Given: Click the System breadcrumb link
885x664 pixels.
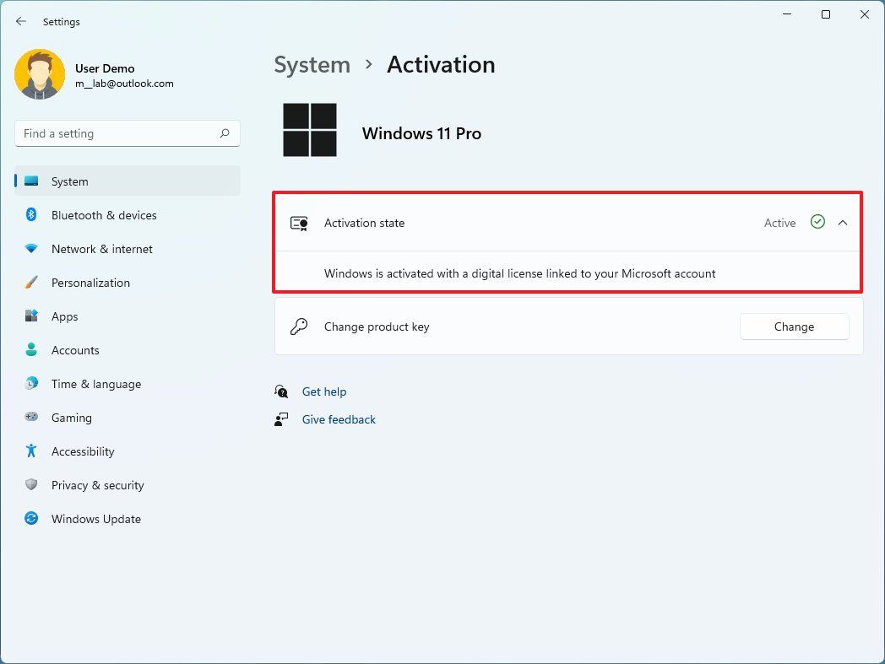Looking at the screenshot, I should coord(312,64).
